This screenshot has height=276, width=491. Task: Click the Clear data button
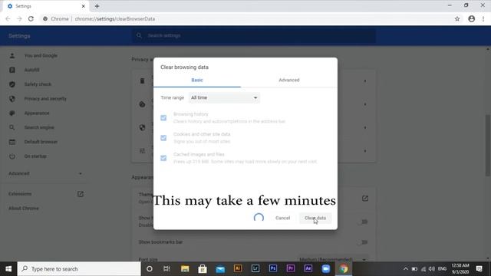[315, 218]
